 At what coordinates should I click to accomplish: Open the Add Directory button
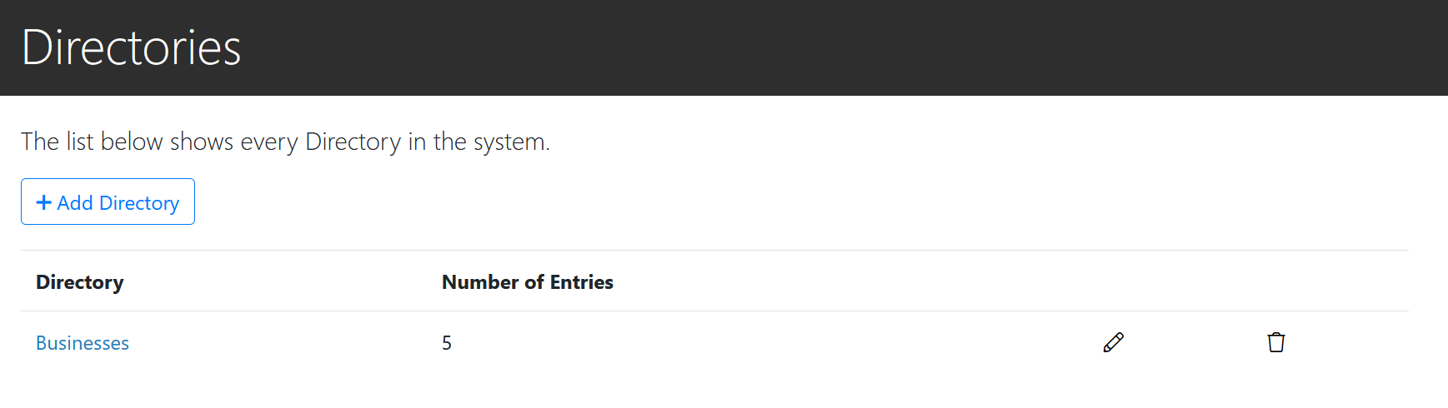108,202
